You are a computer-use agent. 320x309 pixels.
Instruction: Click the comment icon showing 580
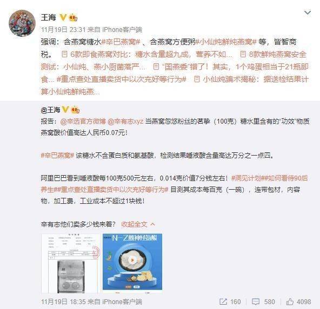263,301
